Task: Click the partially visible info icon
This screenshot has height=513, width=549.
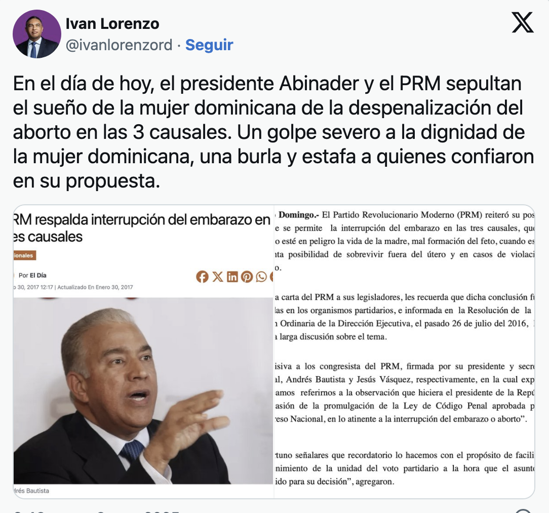Action: click(524, 511)
